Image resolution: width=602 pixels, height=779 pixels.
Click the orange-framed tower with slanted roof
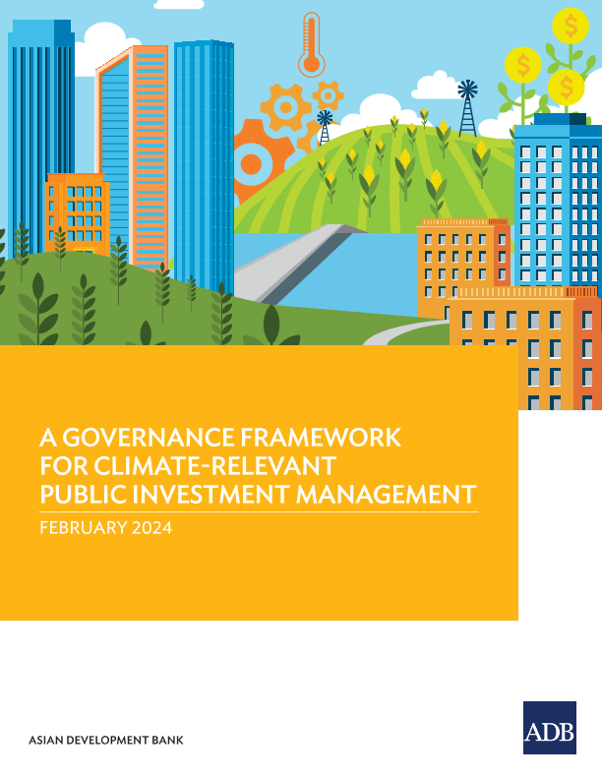[x=135, y=148]
